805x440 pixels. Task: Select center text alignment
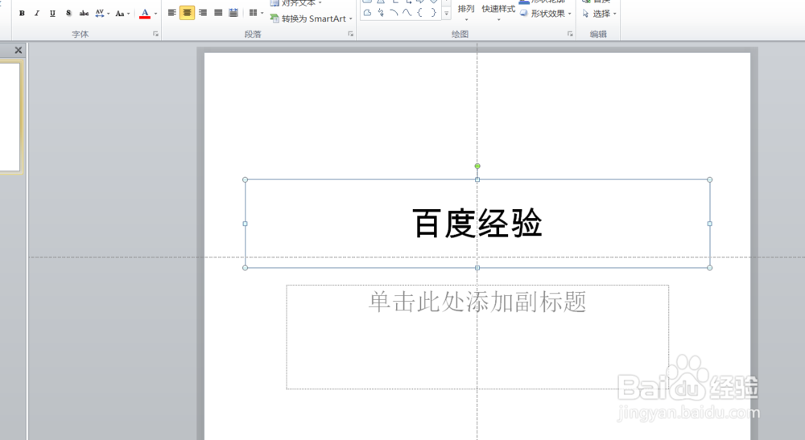click(187, 13)
